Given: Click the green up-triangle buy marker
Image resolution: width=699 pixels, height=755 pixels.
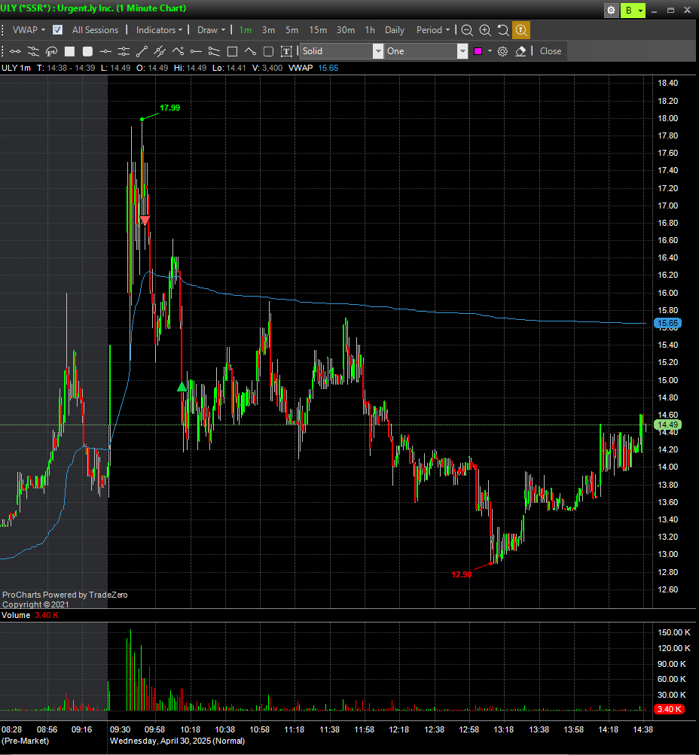Looking at the screenshot, I should point(182,386).
